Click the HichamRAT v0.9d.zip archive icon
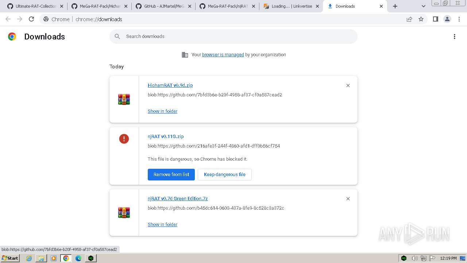Screen dimensions: 467x263 coord(124,99)
